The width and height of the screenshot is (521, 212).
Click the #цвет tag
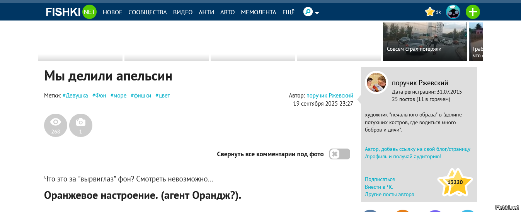163,96
